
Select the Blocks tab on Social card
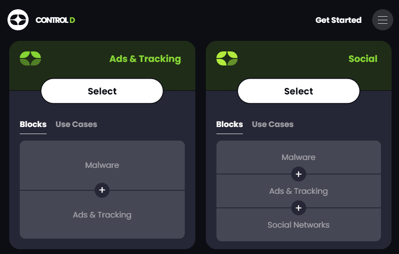click(229, 124)
